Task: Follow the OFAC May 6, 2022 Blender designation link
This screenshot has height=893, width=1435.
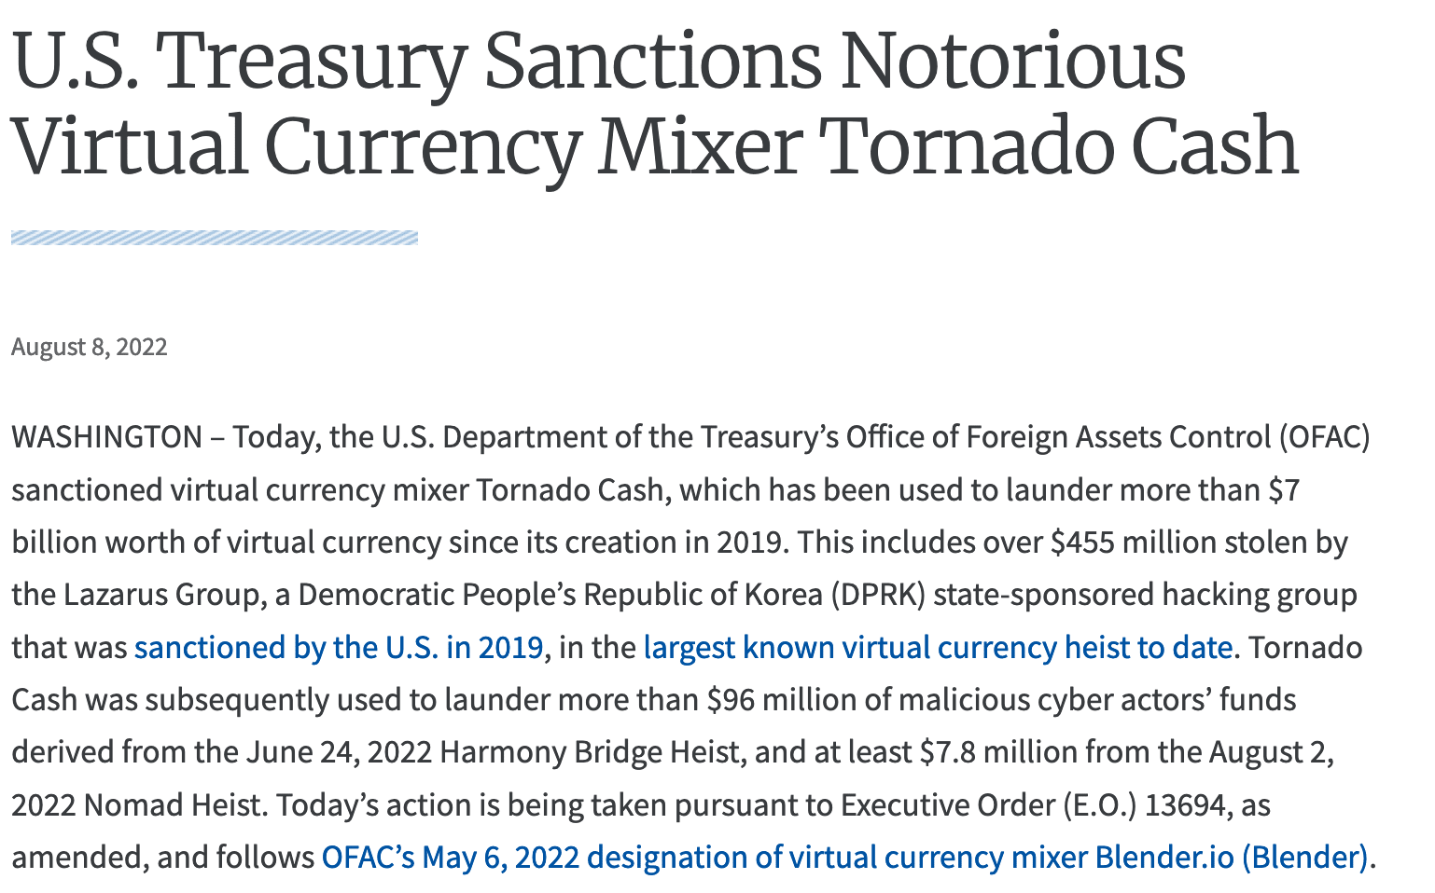Action: click(844, 857)
